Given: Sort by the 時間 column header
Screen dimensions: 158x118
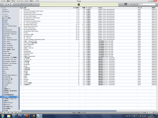Looking at the screenshot, I should (x=82, y=8).
